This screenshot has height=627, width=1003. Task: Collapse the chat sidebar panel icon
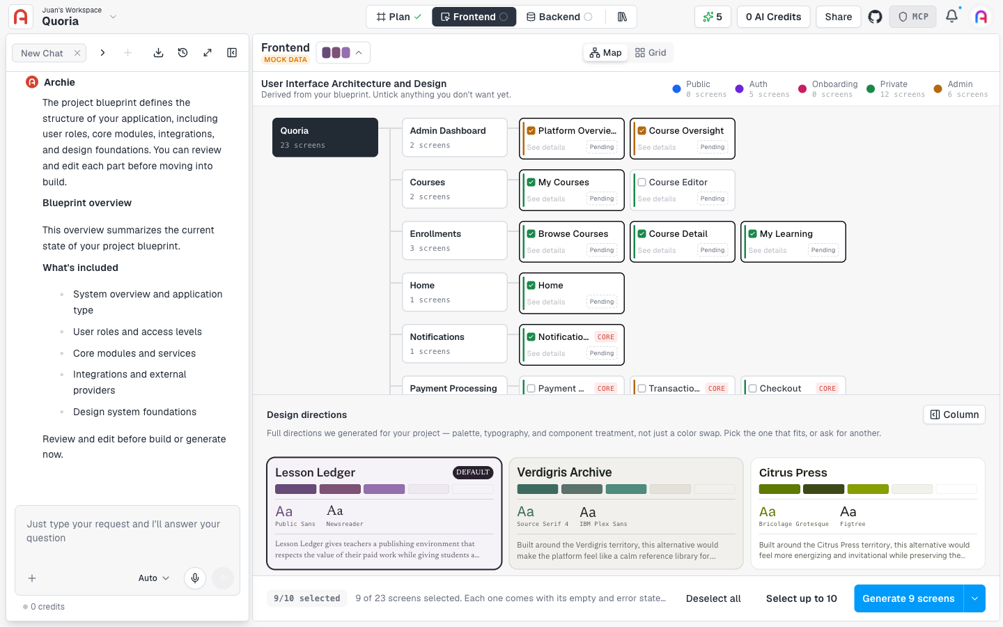232,53
